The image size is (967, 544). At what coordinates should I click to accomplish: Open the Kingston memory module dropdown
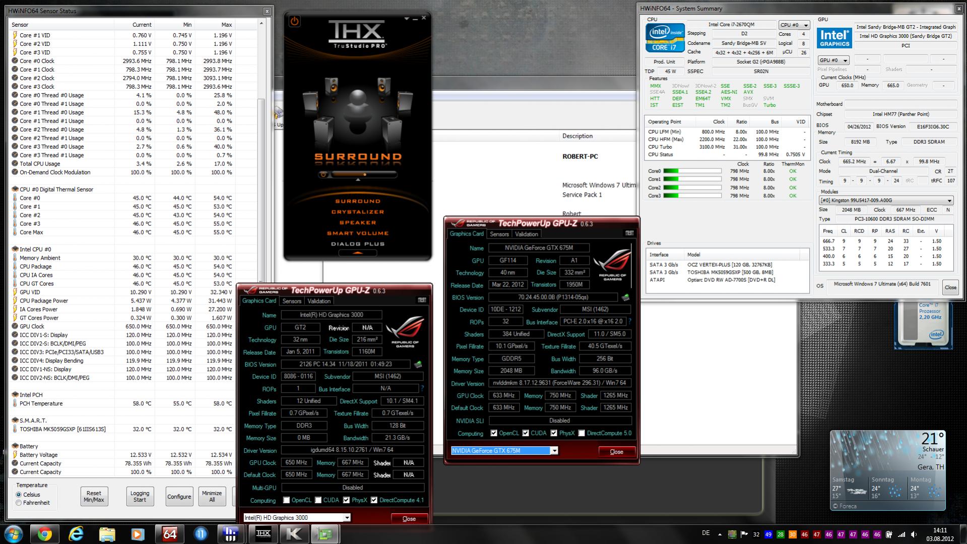886,200
